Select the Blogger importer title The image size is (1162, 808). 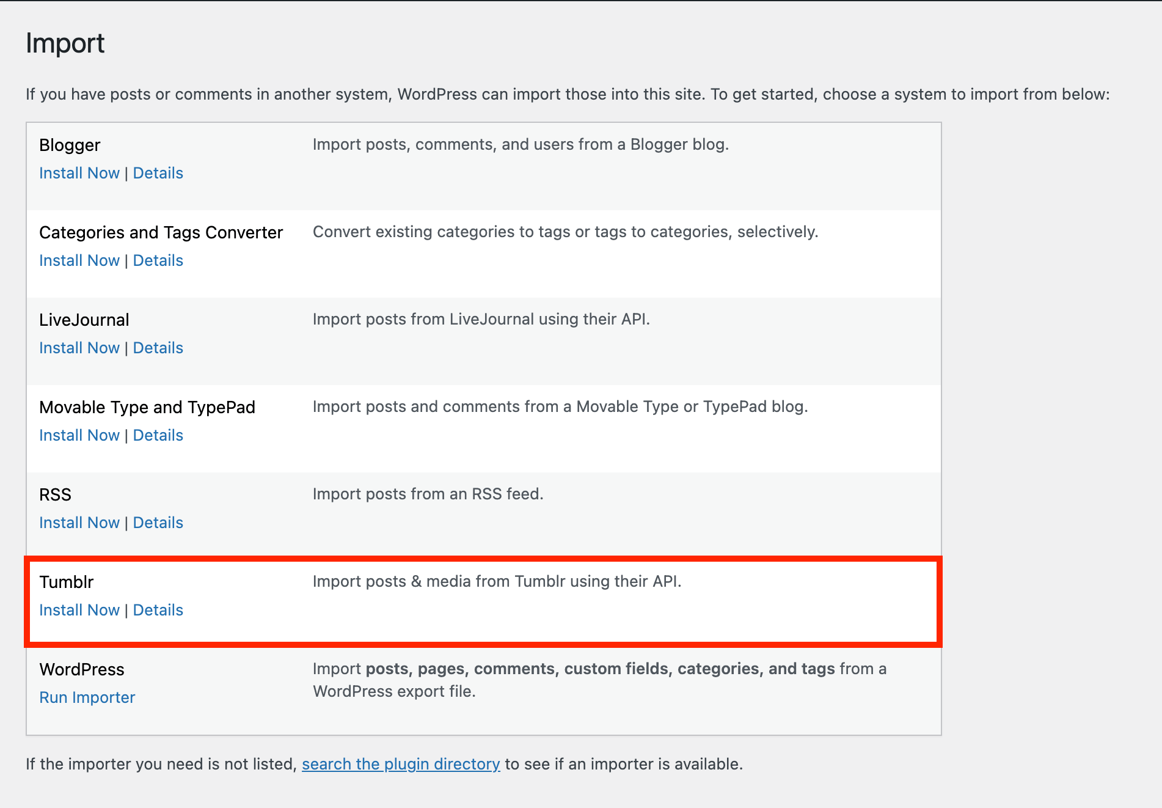click(70, 145)
